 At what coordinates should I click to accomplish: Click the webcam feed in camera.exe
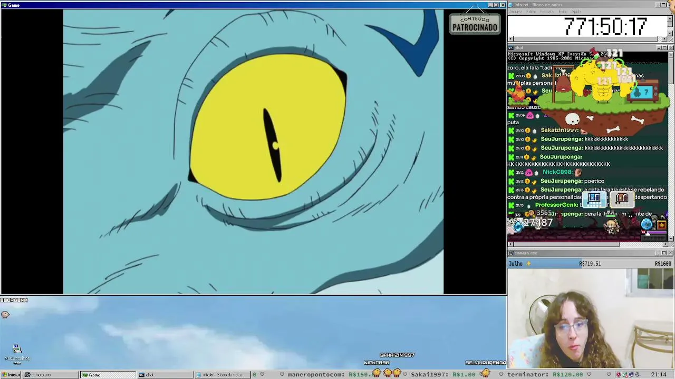591,318
